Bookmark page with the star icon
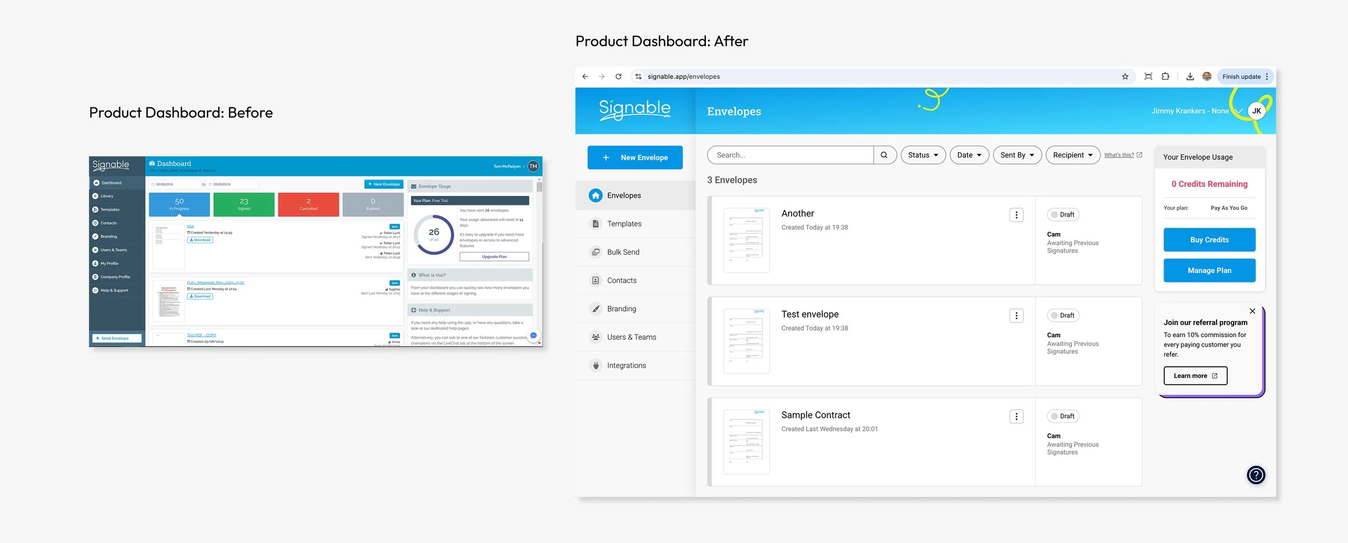The height and width of the screenshot is (543, 1348). pos(1125,77)
